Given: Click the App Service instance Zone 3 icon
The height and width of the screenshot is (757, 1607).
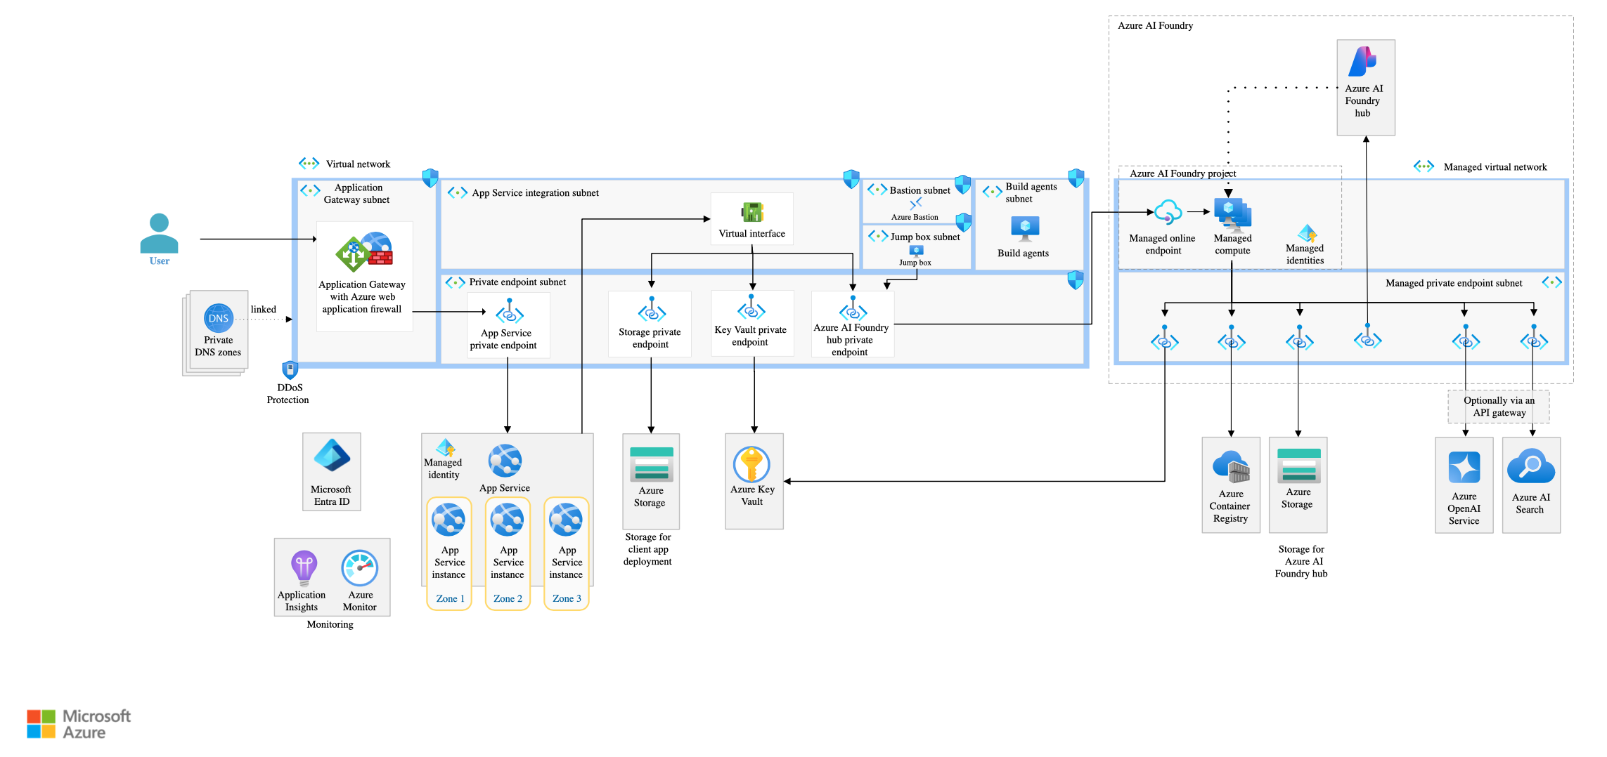Looking at the screenshot, I should 566,520.
